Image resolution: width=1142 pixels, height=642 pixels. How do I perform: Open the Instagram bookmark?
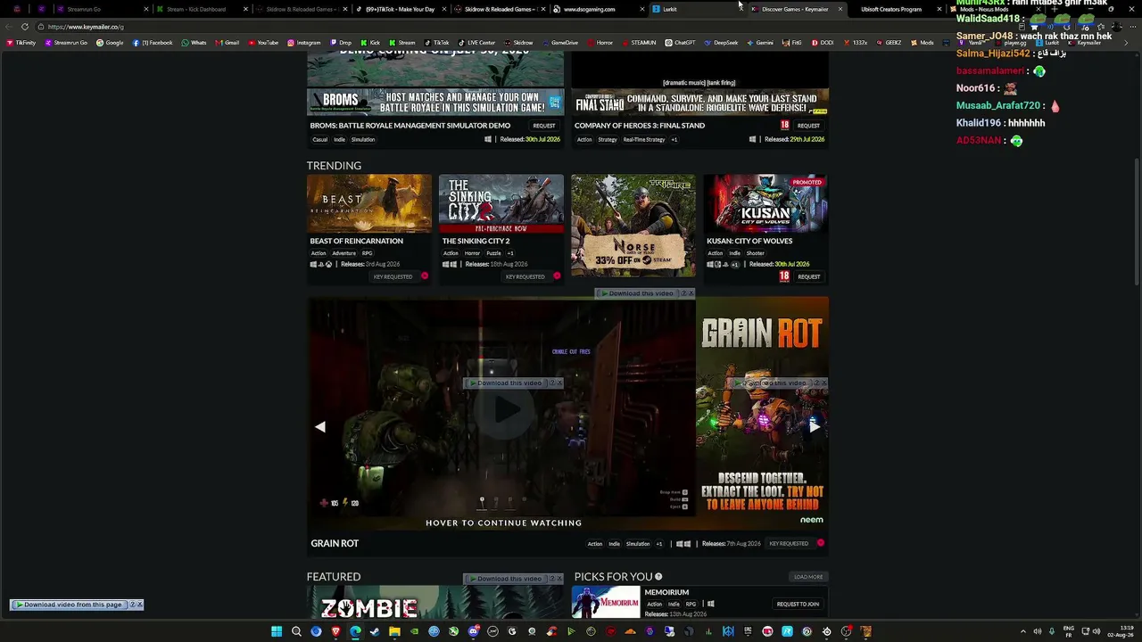(x=303, y=43)
